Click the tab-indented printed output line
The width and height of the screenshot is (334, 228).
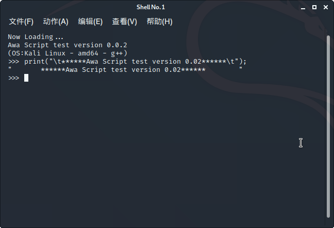(x=125, y=70)
